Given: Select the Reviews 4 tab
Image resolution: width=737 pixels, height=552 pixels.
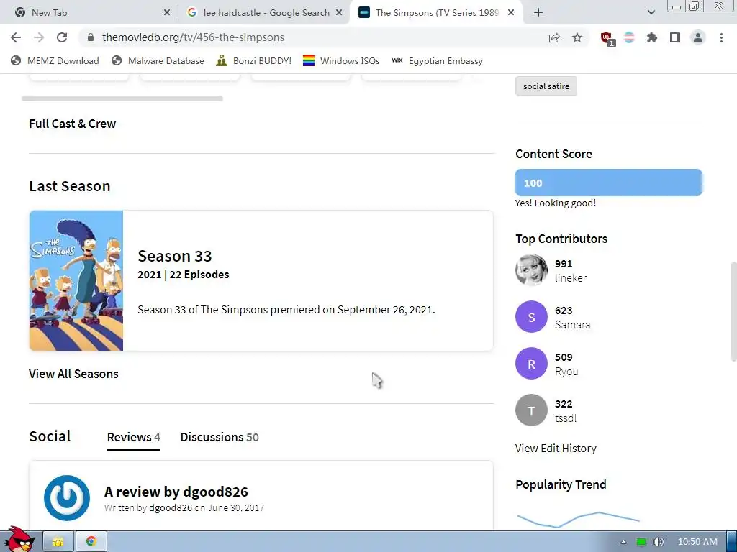Looking at the screenshot, I should point(133,438).
